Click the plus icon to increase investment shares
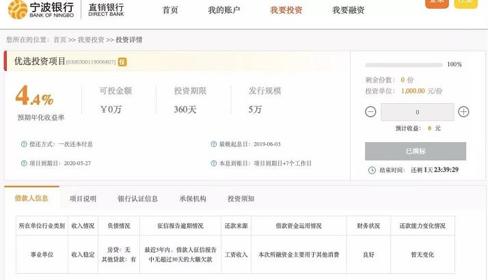Screen dimensions: 488x280 (x=463, y=112)
